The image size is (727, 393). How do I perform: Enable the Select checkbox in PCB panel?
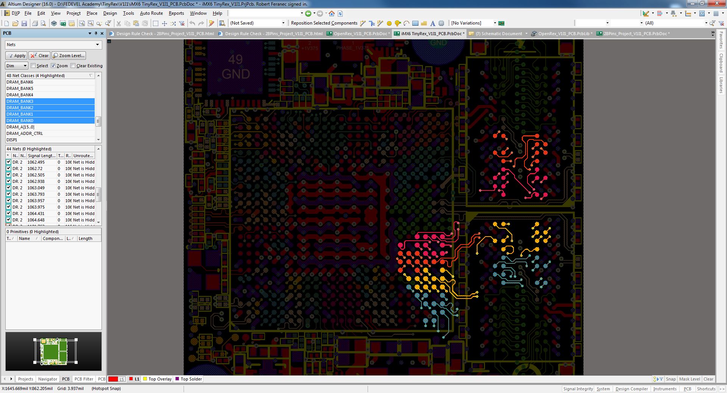(33, 65)
